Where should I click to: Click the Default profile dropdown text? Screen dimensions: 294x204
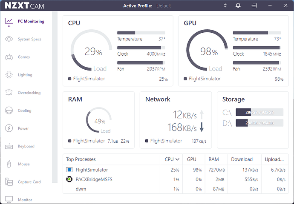tap(164, 6)
